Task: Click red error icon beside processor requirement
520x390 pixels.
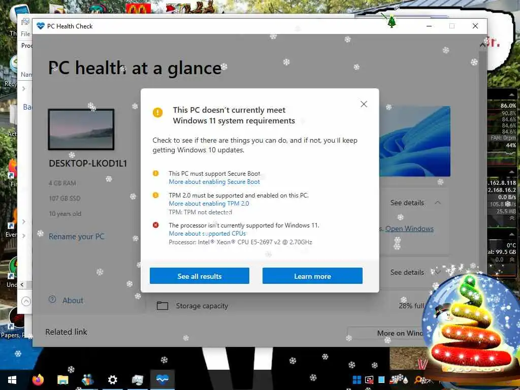Action: [155, 225]
